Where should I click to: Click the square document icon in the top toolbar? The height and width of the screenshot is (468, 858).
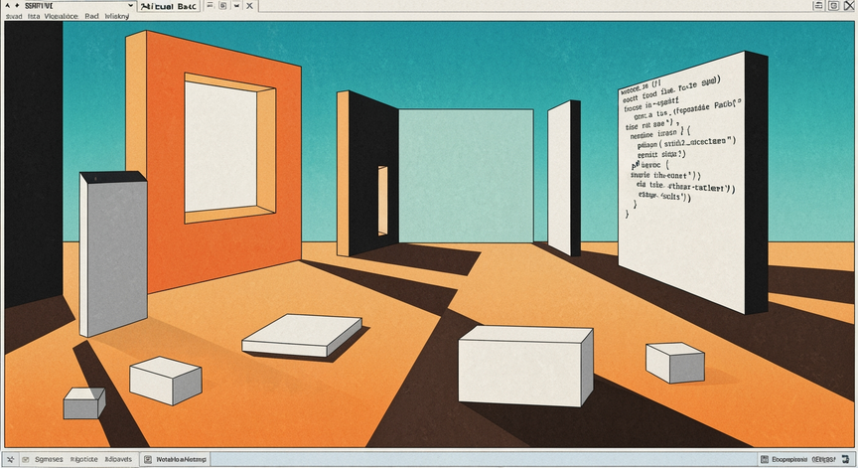(x=222, y=6)
